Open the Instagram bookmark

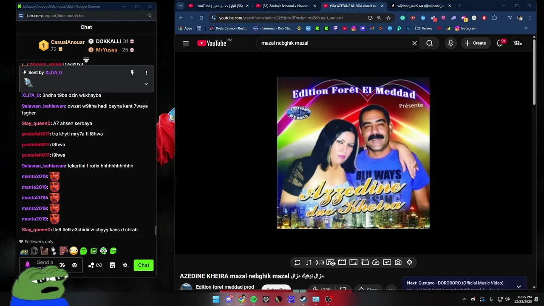click(465, 28)
